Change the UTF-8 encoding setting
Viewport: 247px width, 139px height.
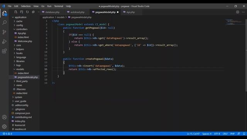[x=217, y=134]
